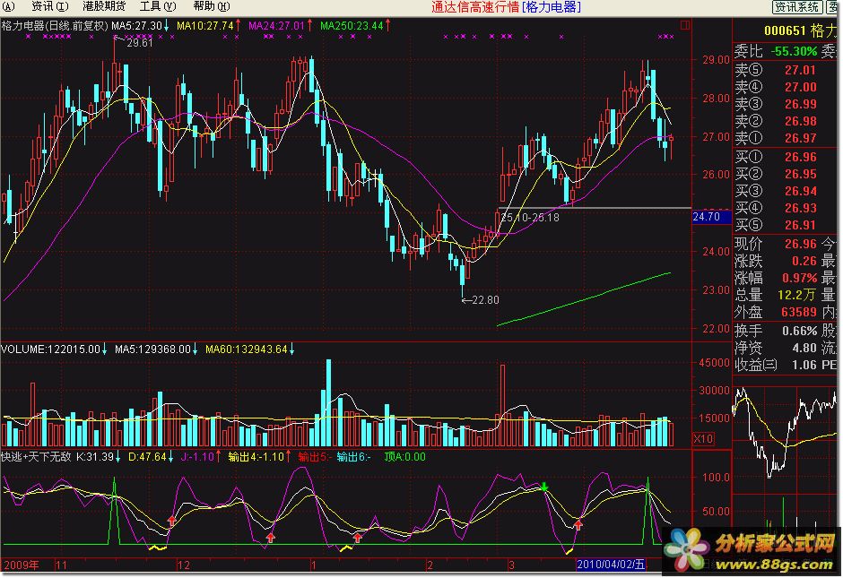The width and height of the screenshot is (843, 578).
Task: Click the 现价 26.96 row
Action: [x=775, y=244]
